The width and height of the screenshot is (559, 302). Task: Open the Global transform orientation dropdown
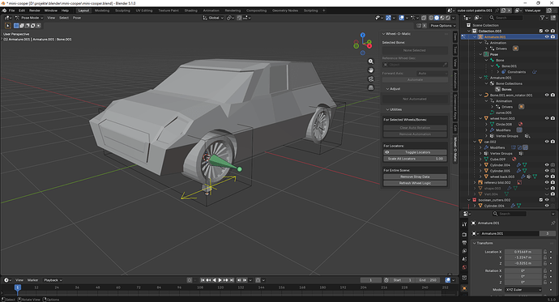click(x=213, y=18)
